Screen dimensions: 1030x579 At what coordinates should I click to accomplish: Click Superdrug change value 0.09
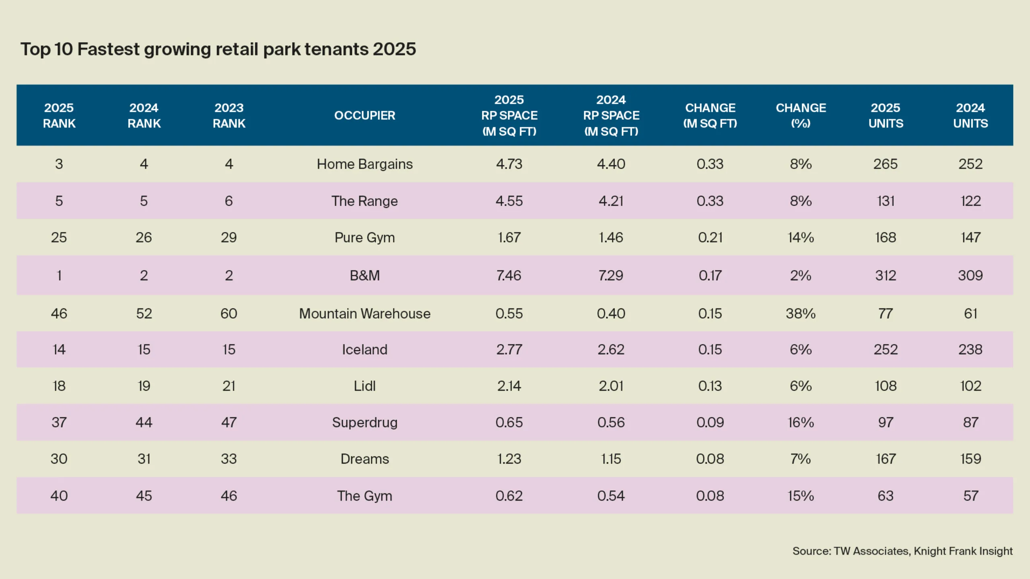(710, 423)
